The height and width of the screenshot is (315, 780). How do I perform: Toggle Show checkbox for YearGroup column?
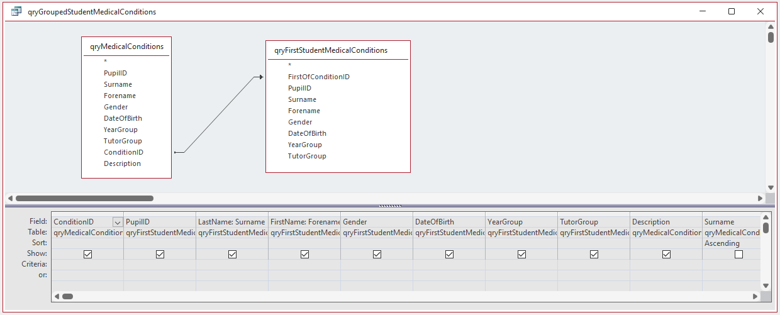point(521,255)
